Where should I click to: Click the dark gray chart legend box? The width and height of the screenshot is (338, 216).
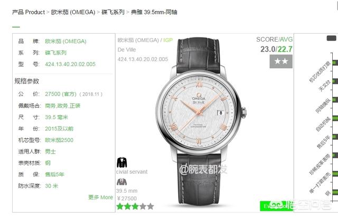click(x=332, y=38)
